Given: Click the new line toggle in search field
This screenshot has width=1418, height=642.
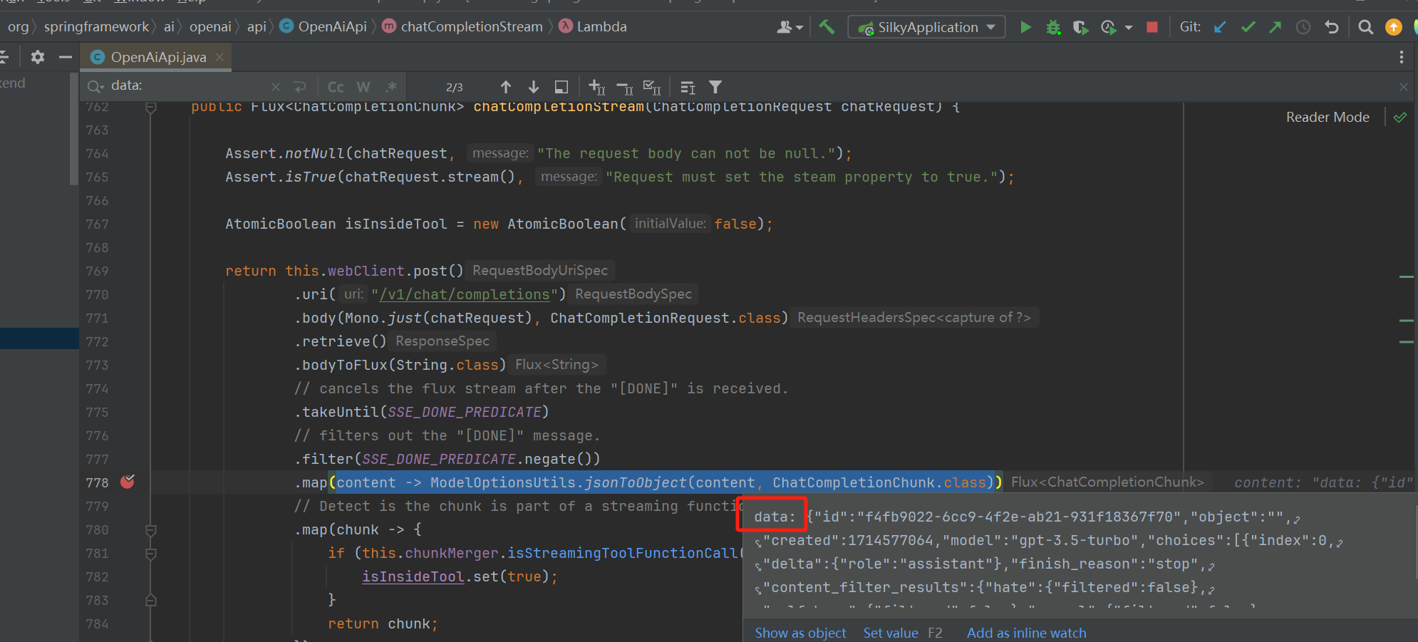Looking at the screenshot, I should point(299,87).
